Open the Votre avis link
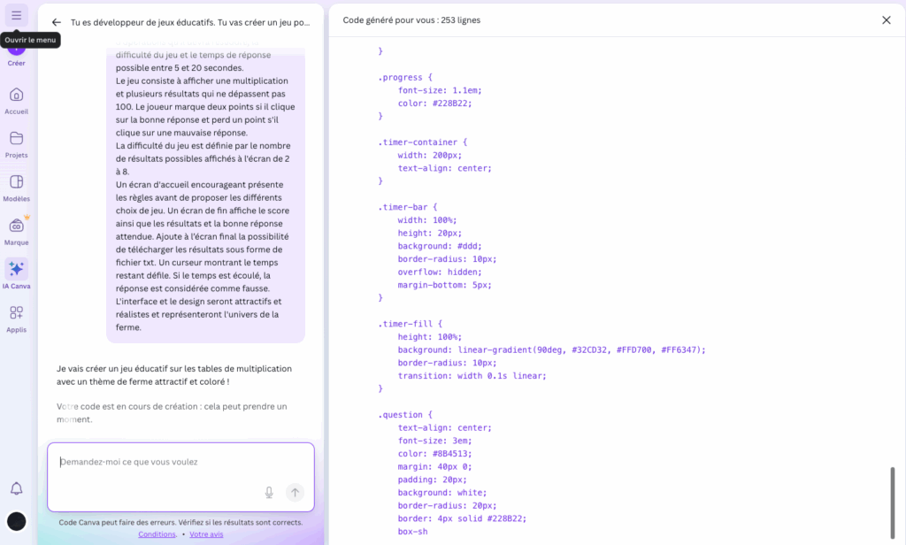Image resolution: width=906 pixels, height=545 pixels. (206, 533)
